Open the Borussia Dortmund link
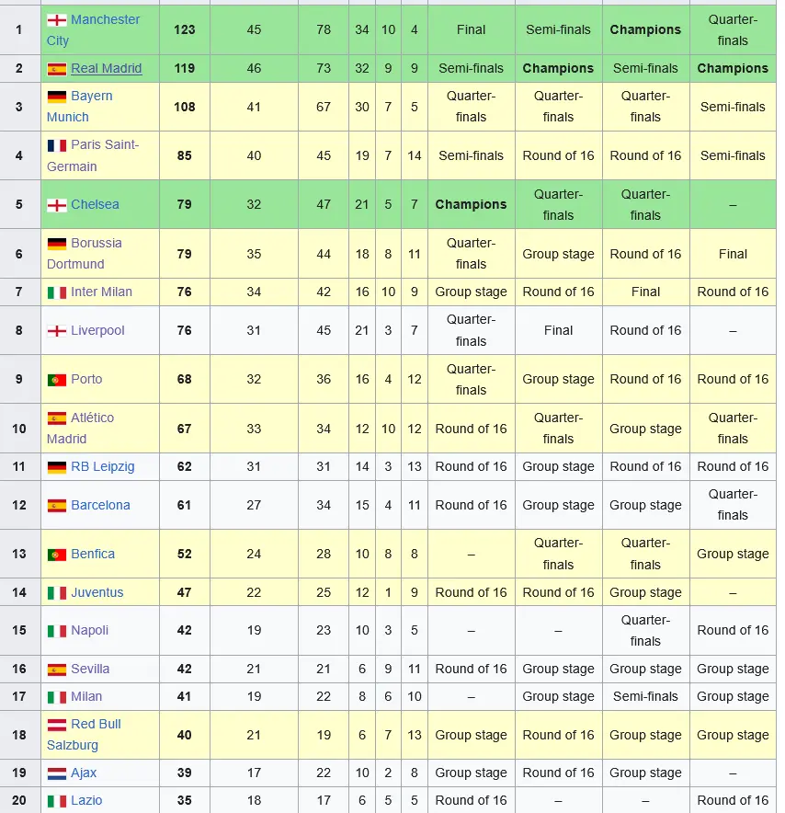 (x=85, y=254)
